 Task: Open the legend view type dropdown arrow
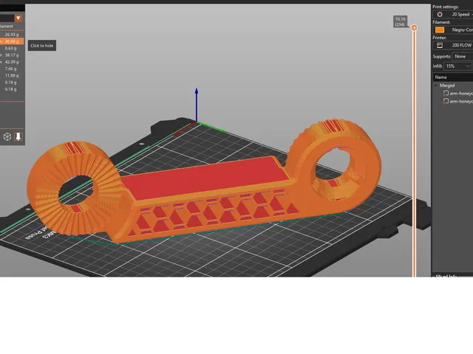(x=18, y=18)
